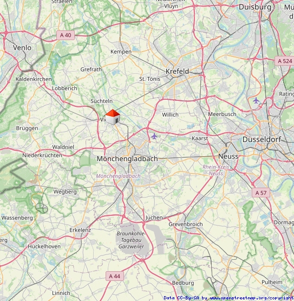The image size is (294, 301).
Task: Click the Mönchengladbach city label
Action: [x=127, y=159]
